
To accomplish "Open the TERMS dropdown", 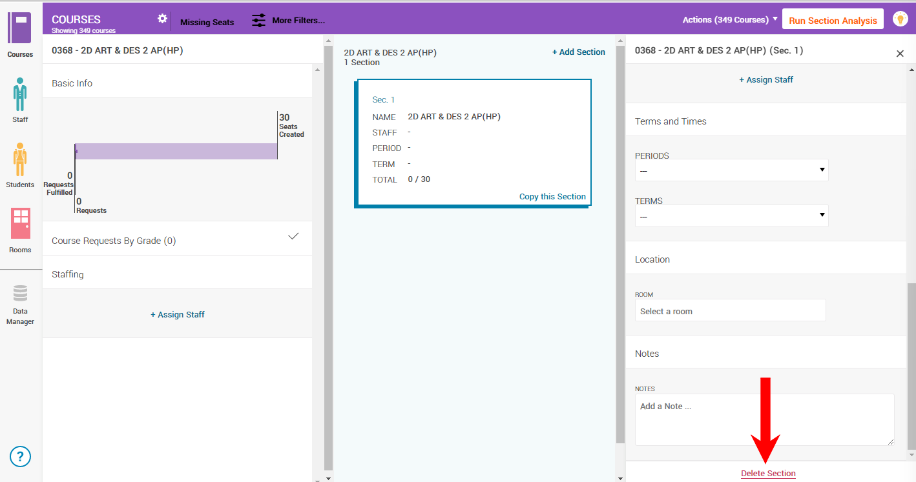I will pos(731,216).
